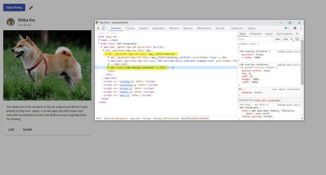Select app-root in the breadcrumb bar
326x175 pixels.
coord(135,118)
